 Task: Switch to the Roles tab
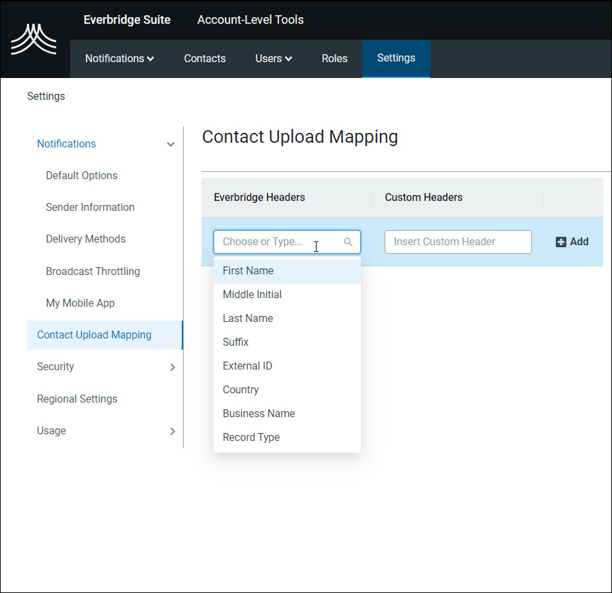tap(334, 59)
